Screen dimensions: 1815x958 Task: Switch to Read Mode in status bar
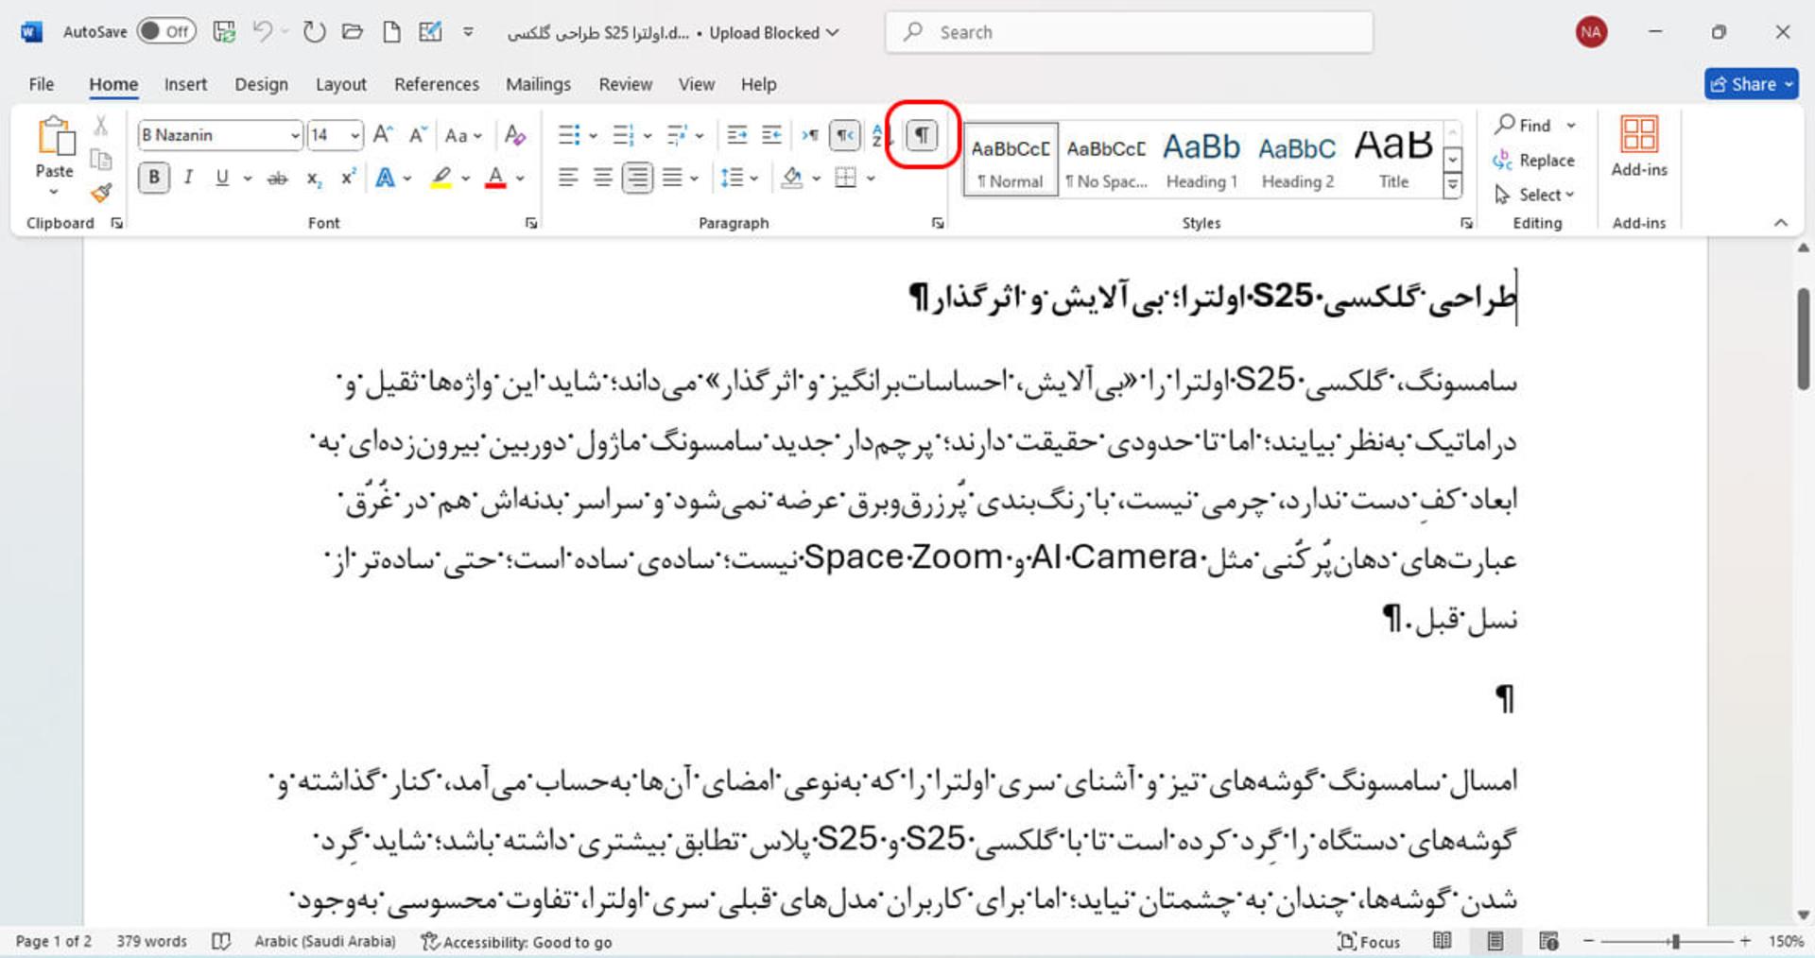(1442, 941)
